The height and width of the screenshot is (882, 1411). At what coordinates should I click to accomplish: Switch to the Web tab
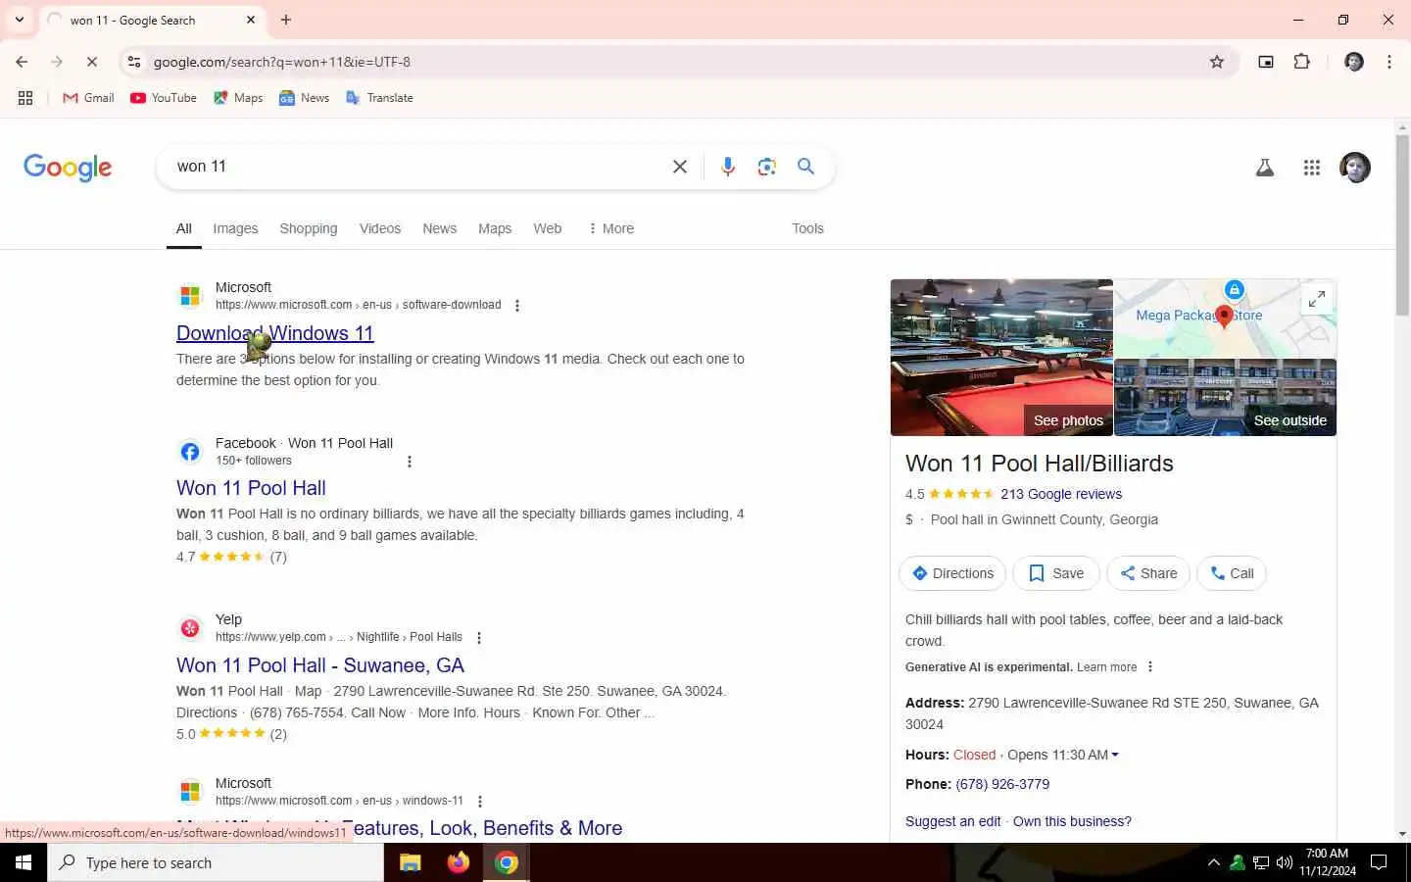tap(547, 228)
